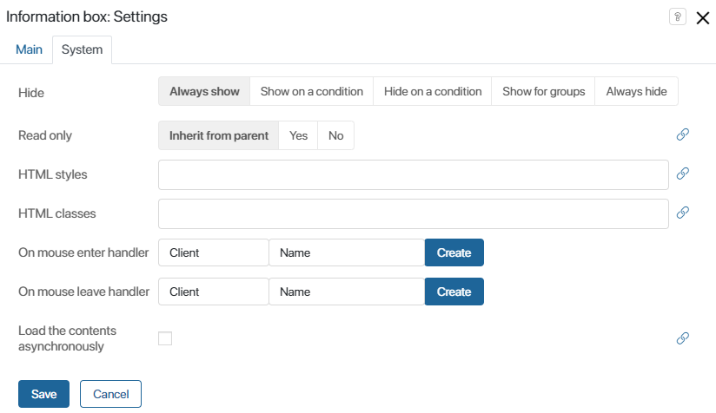Viewport: 716px width, 413px height.
Task: Choose Show on a condition option
Action: [x=311, y=91]
